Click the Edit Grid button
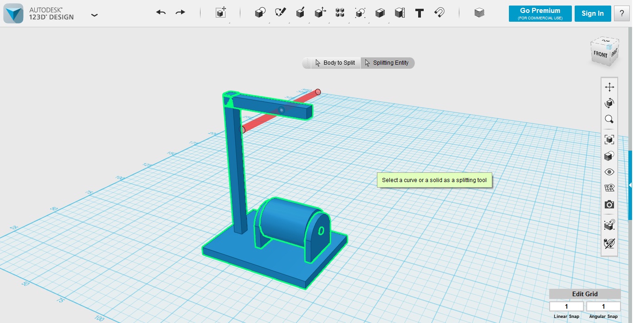Screen dimensions: 633x323 click(585, 294)
